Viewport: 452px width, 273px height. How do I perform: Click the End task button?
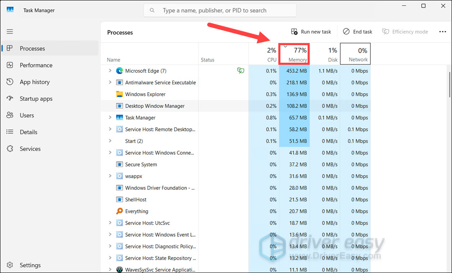pyautogui.click(x=357, y=32)
